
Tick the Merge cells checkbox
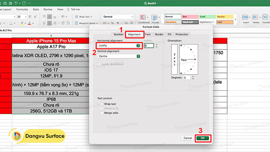(102, 113)
